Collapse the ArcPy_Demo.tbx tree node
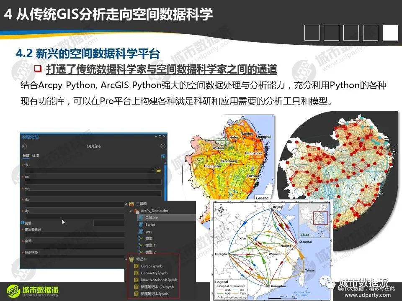The height and width of the screenshot is (301, 402). pos(131,211)
